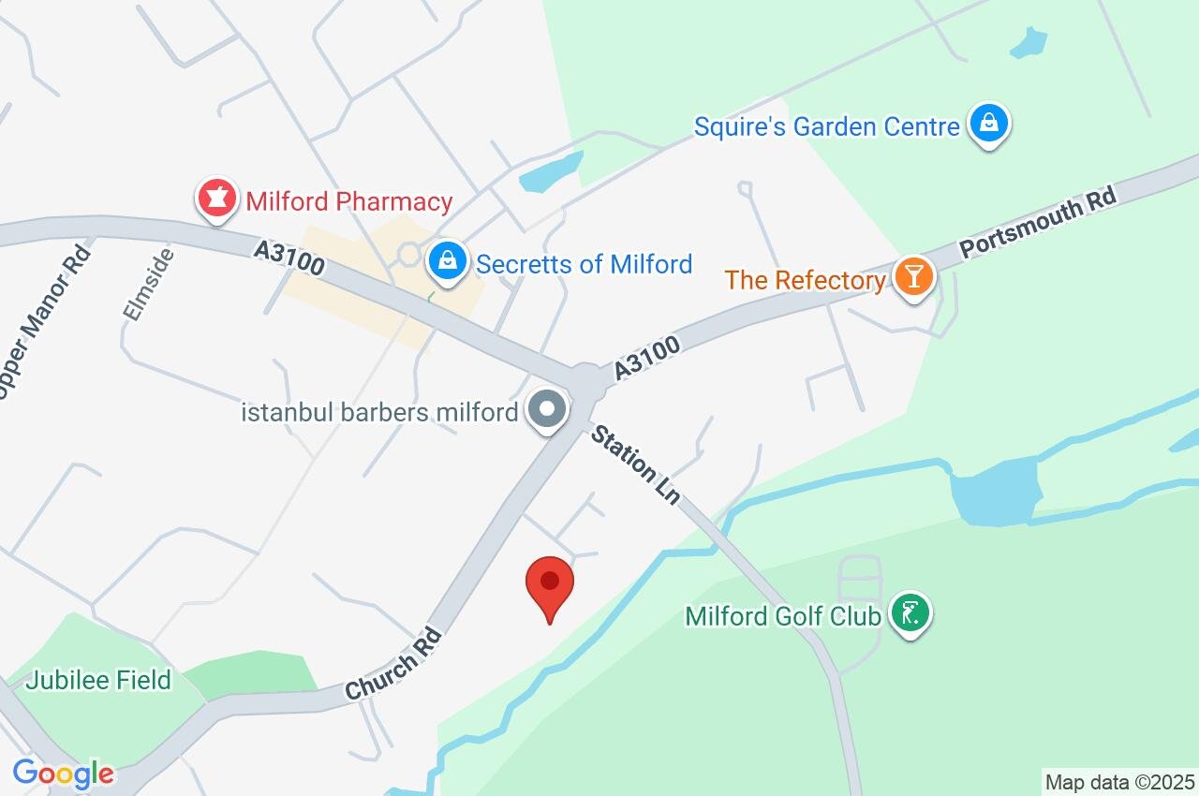
Task: Open Squire's Garden Centre shopping icon
Action: pyautogui.click(x=988, y=125)
